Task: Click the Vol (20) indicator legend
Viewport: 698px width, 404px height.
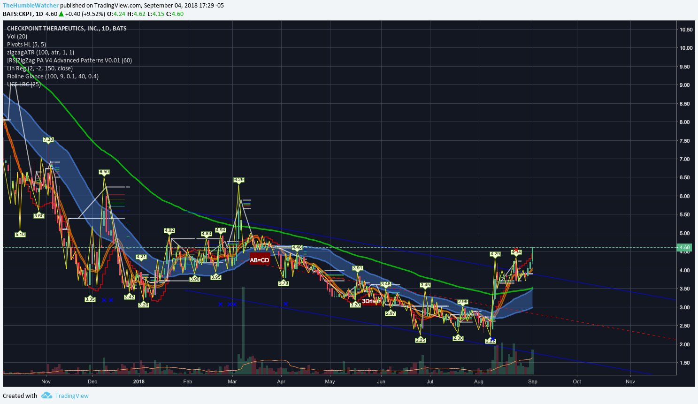Action: point(17,36)
